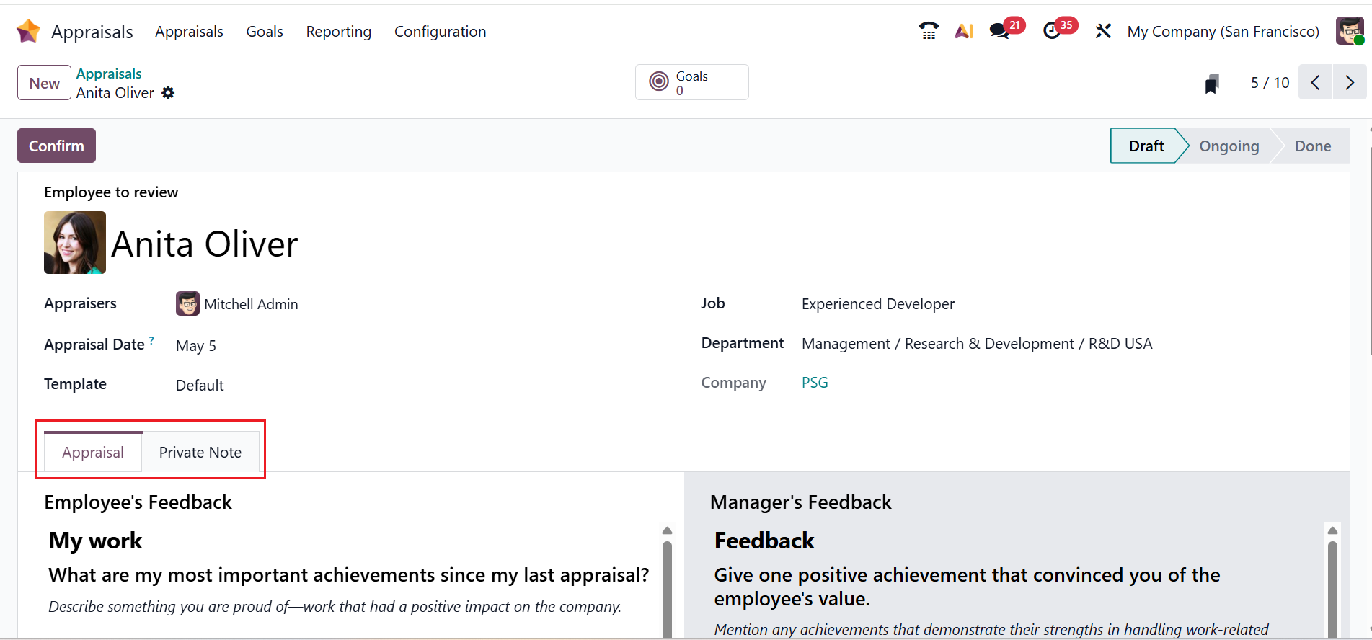Switch to the Private Note tab
1372x640 pixels.
click(x=200, y=453)
